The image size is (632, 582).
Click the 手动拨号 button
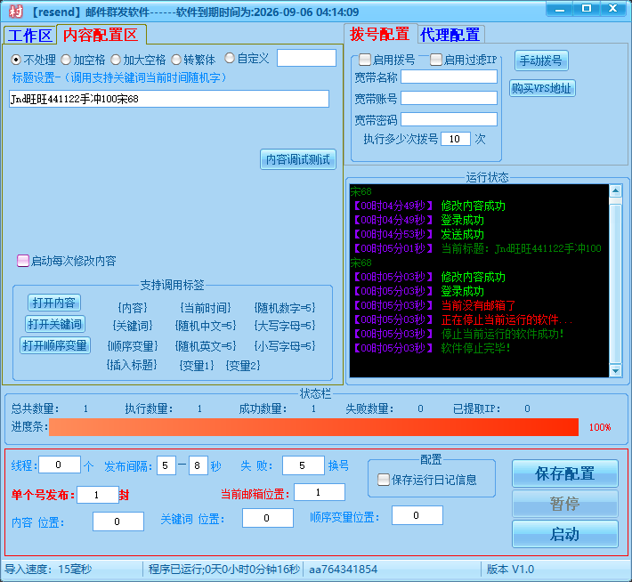click(541, 61)
